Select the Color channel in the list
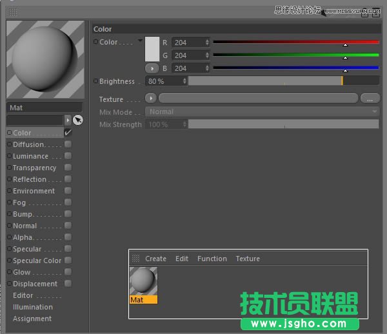Image resolution: width=387 pixels, height=334 pixels. pyautogui.click(x=35, y=133)
